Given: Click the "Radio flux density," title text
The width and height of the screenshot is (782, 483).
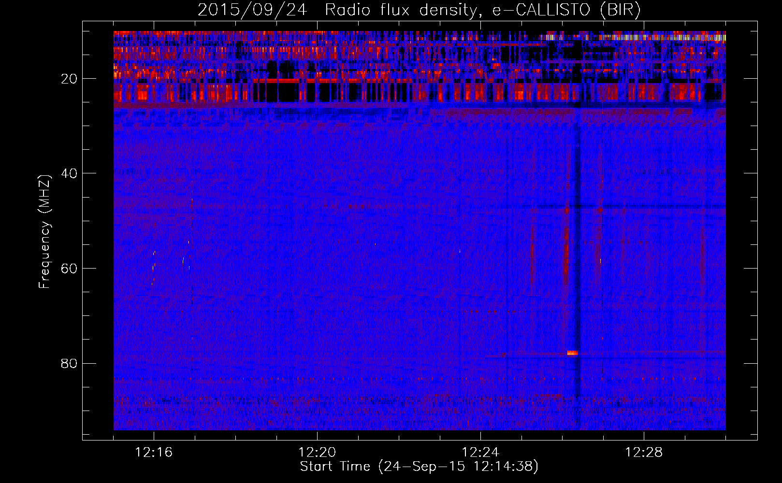Looking at the screenshot, I should coord(404,10).
